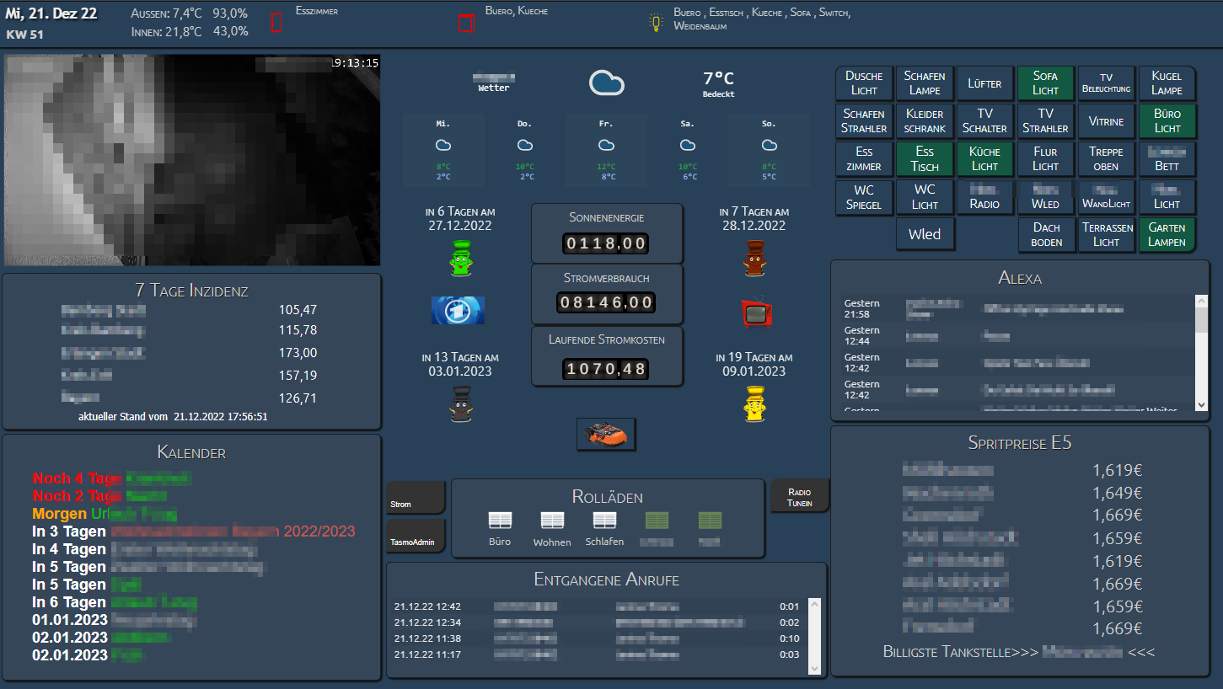1223x689 pixels.
Task: Switch on Treppe oben light
Action: (1106, 159)
